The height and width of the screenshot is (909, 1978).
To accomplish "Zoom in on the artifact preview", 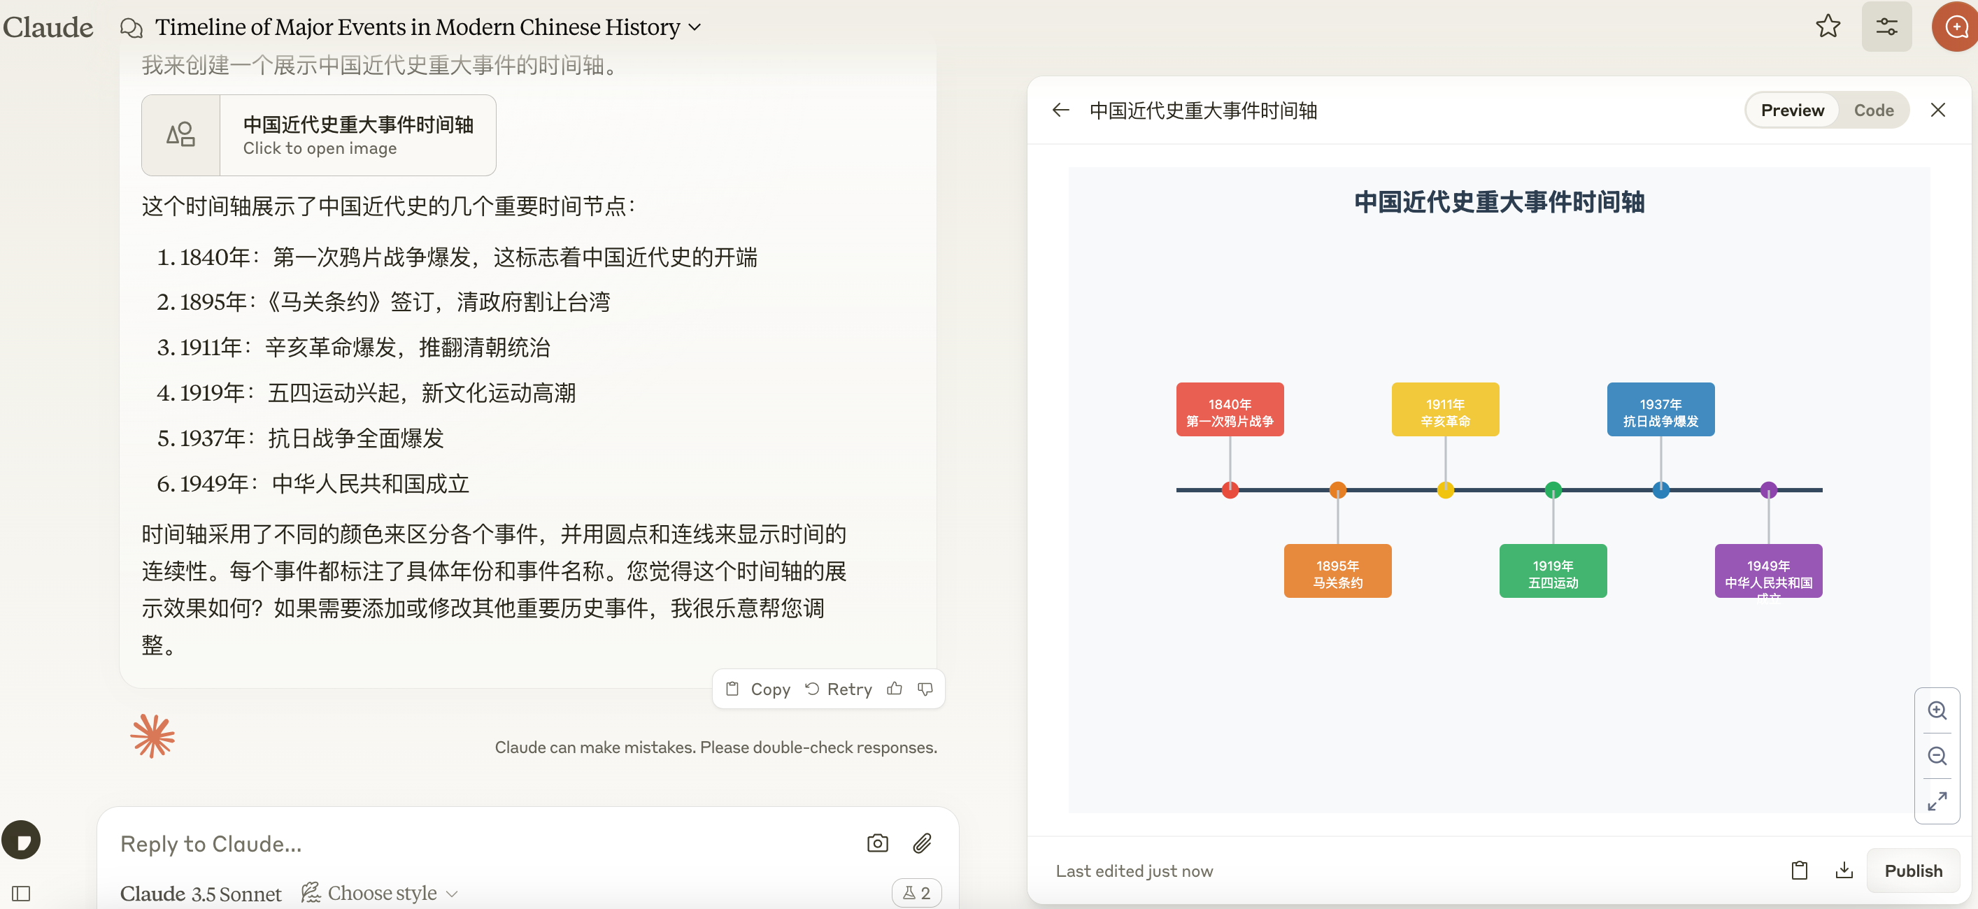I will [1937, 710].
